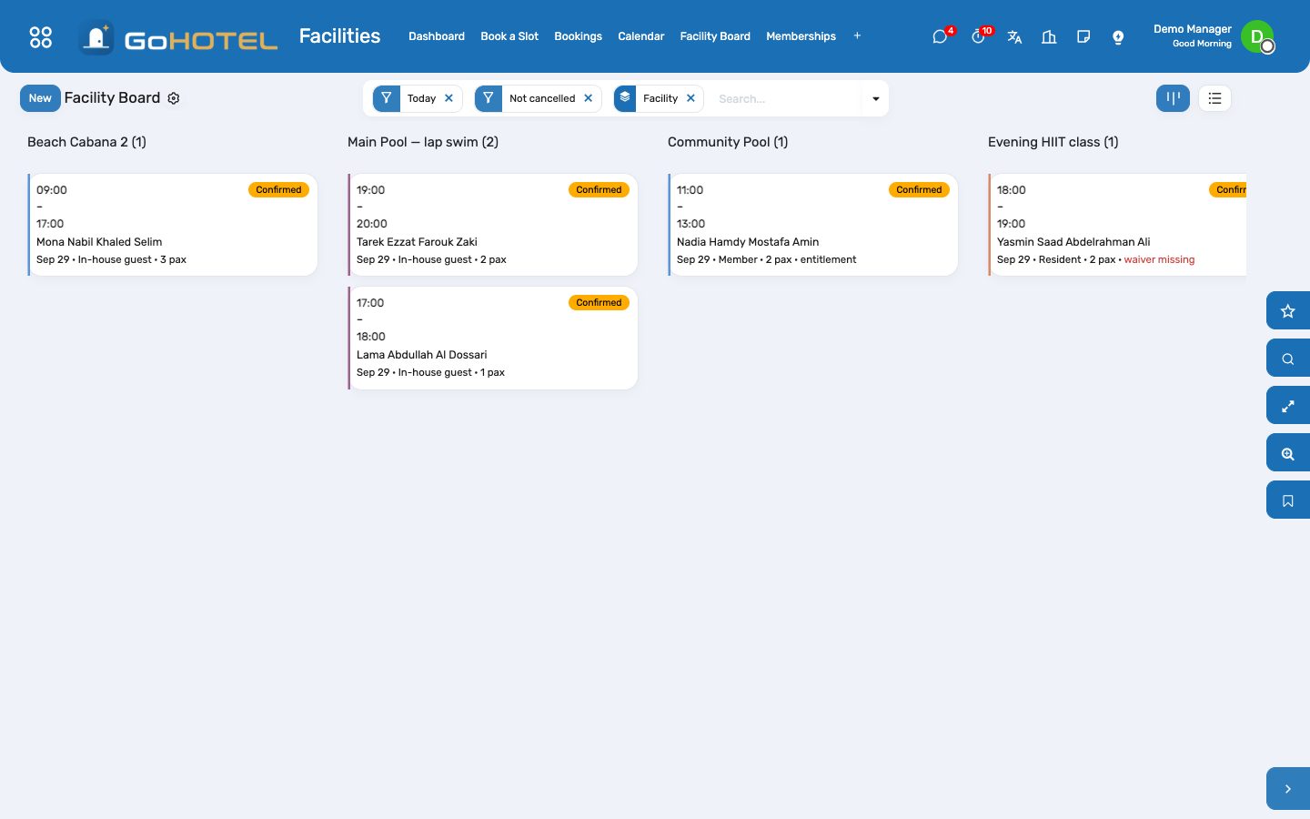This screenshot has height=819, width=1310.
Task: Remove the Today filter
Action: (448, 98)
